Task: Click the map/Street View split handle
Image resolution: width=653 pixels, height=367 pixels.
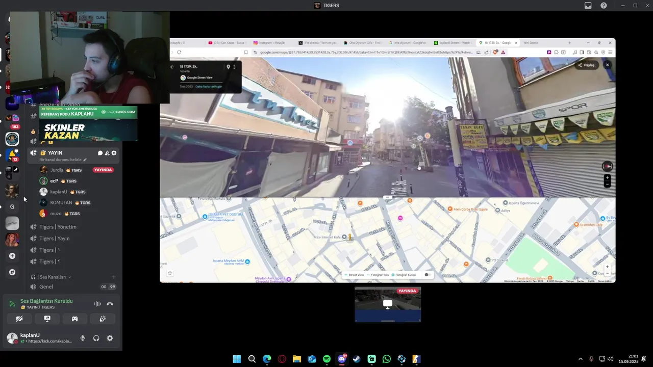Action: pos(388,197)
